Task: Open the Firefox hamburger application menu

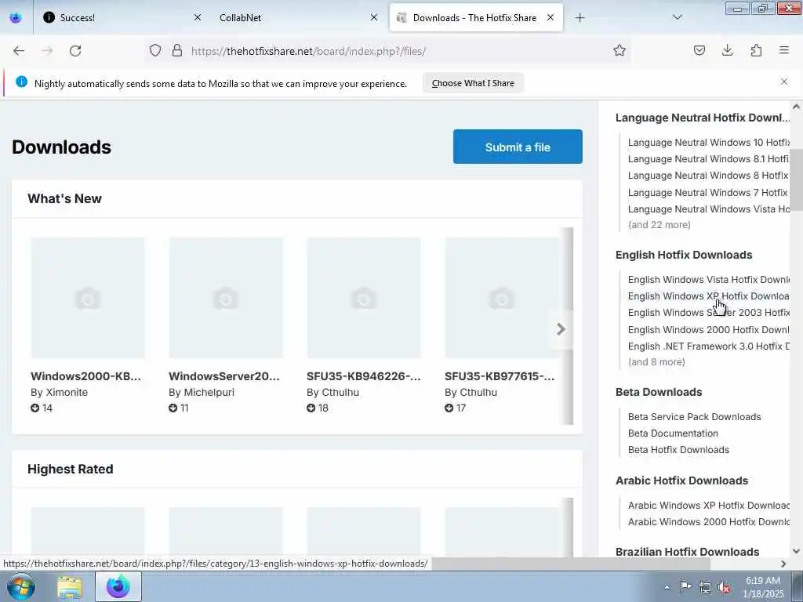Action: tap(784, 50)
